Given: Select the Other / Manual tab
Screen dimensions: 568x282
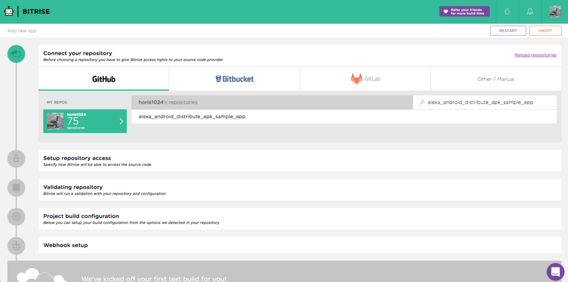Looking at the screenshot, I should 496,79.
